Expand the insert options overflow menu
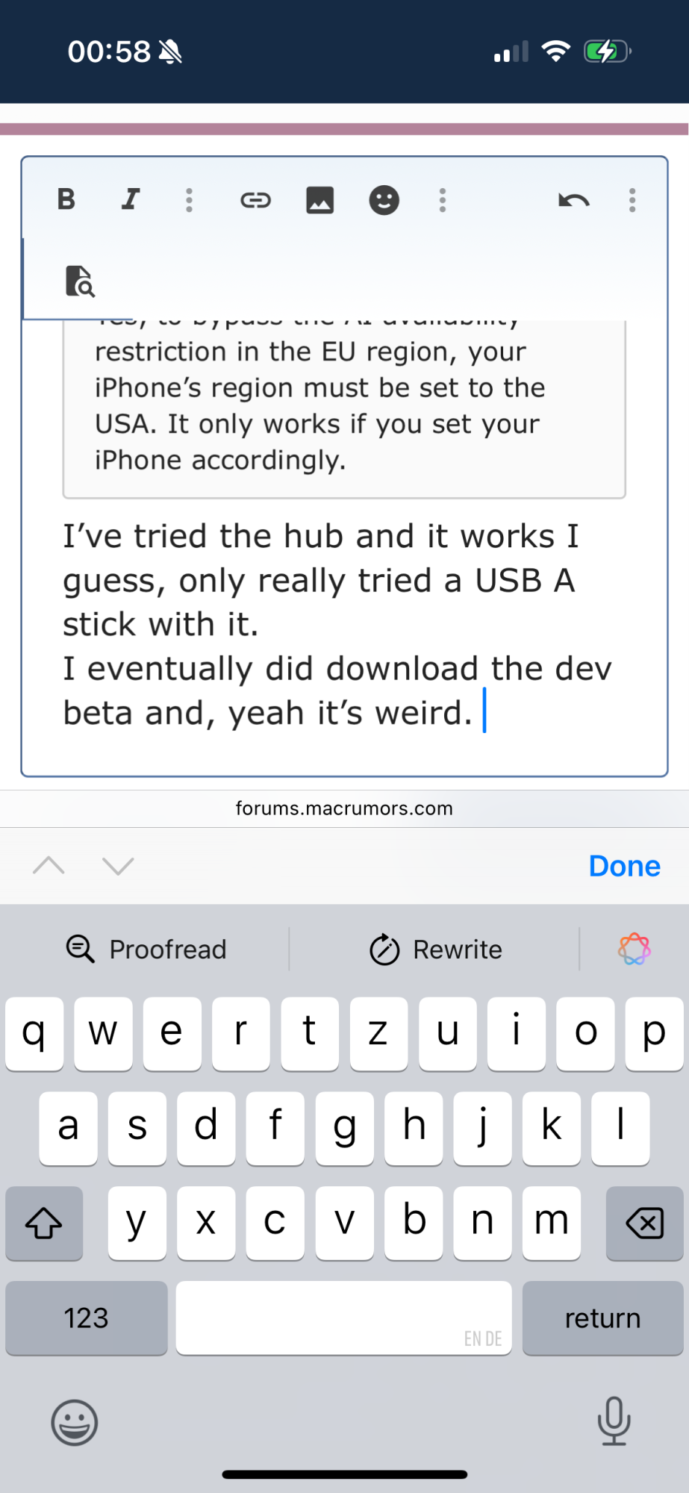This screenshot has width=689, height=1493. click(443, 200)
